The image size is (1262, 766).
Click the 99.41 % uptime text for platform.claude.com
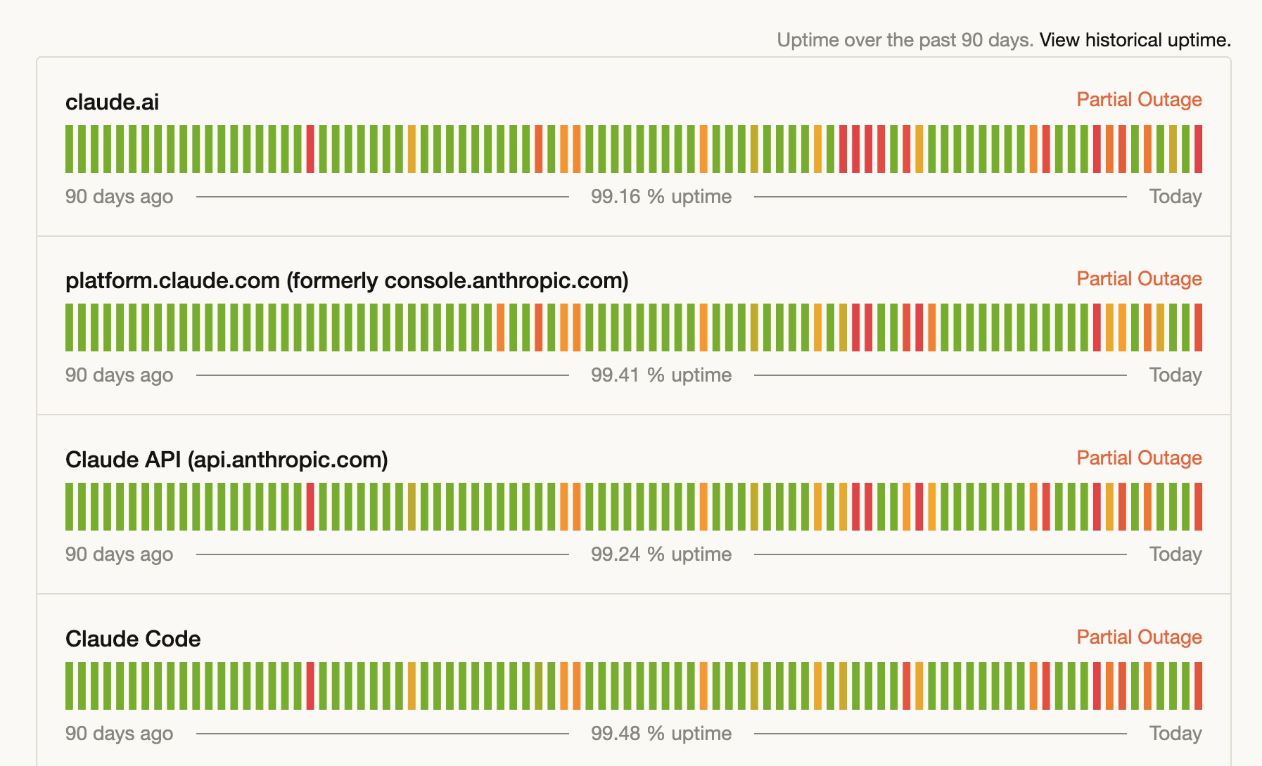click(661, 375)
